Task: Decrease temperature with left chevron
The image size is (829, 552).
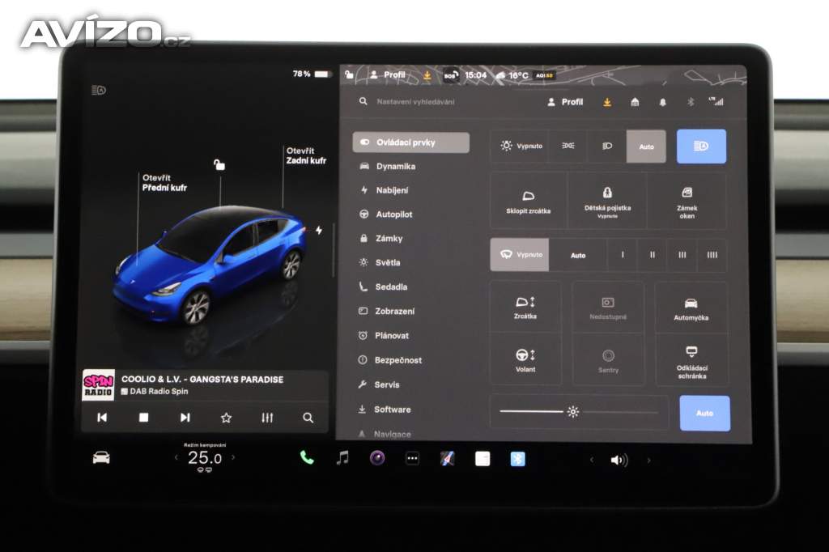Action: (176, 458)
